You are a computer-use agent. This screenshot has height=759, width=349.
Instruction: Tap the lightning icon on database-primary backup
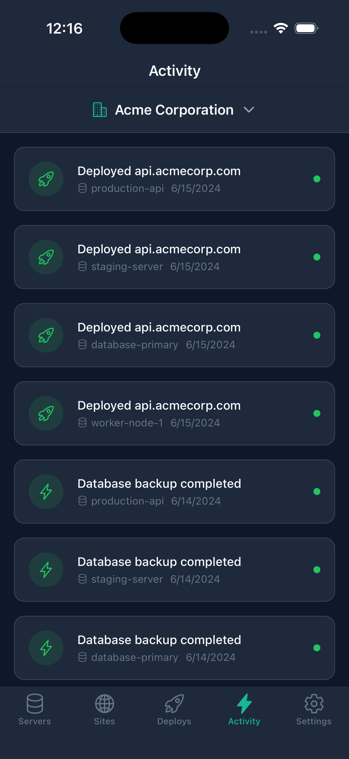click(46, 648)
